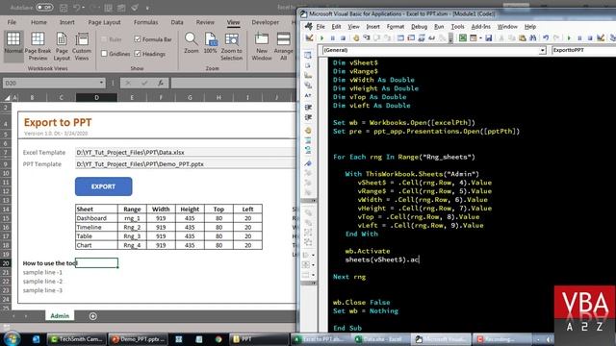616x346 pixels.
Task: Open the Insert menu in VBA editor
Action: tap(372, 27)
